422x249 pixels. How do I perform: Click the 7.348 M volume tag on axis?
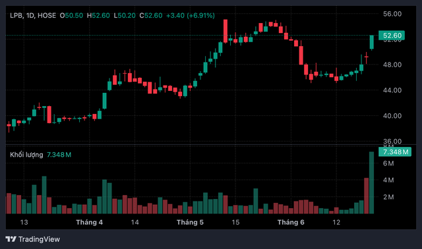point(395,152)
